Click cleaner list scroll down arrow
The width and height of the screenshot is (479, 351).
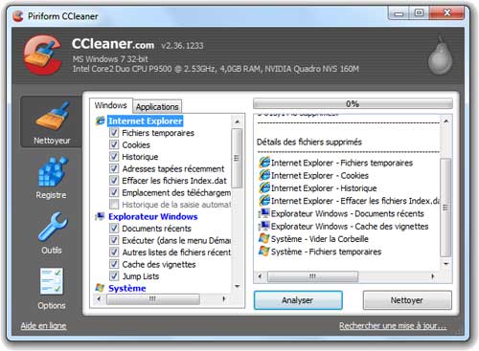pyautogui.click(x=237, y=286)
